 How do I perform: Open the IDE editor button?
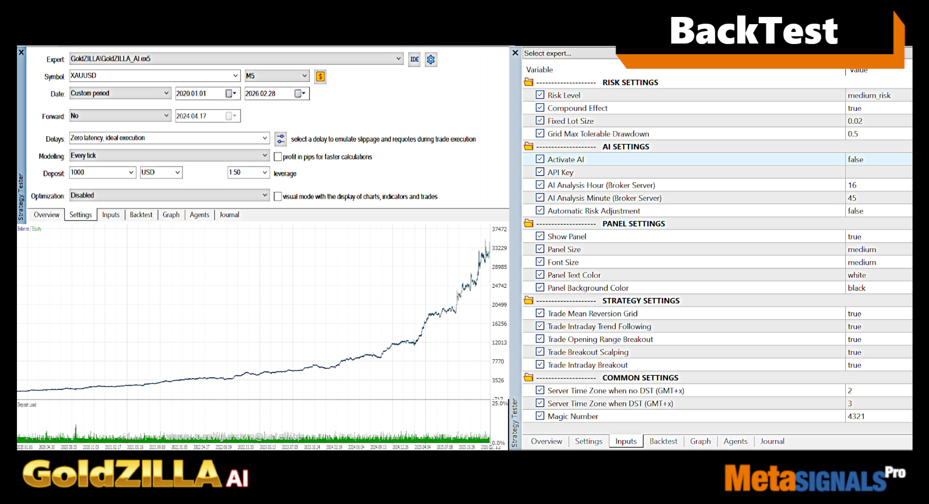pyautogui.click(x=415, y=59)
